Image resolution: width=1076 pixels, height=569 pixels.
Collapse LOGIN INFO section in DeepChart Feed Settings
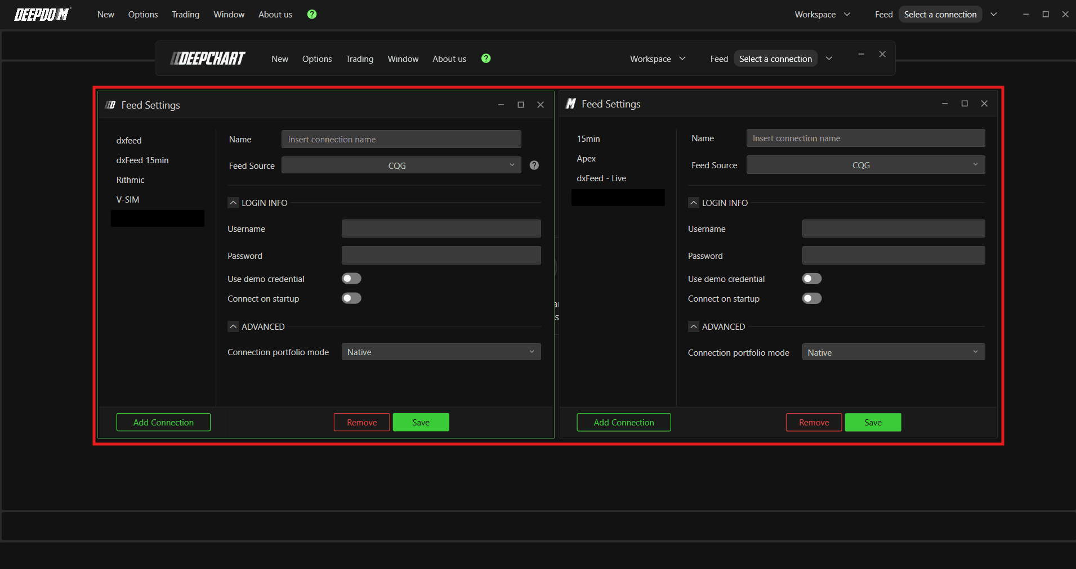coord(233,203)
